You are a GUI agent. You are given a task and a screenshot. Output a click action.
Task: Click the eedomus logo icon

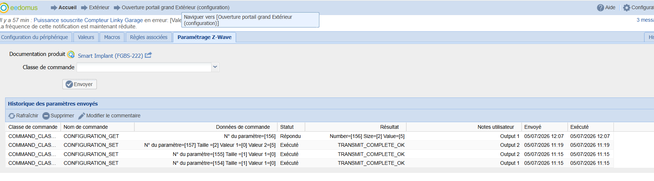tap(4, 8)
